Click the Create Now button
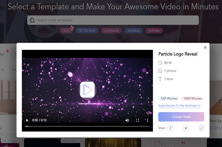The height and width of the screenshot is (147, 222). point(181,117)
